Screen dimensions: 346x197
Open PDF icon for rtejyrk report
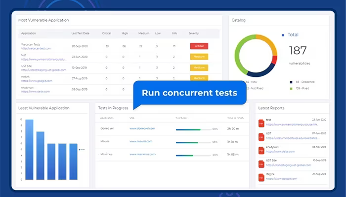[x=261, y=178]
